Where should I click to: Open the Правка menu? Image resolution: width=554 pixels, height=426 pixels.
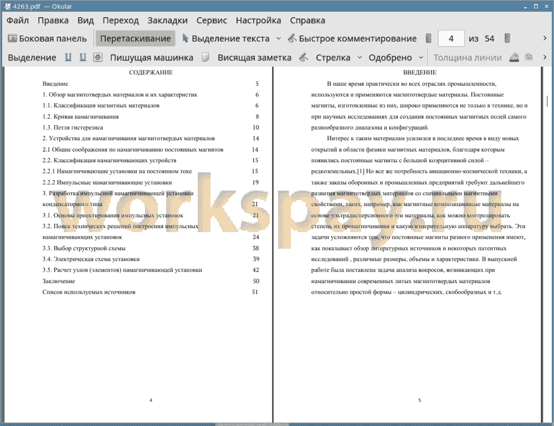pos(53,20)
